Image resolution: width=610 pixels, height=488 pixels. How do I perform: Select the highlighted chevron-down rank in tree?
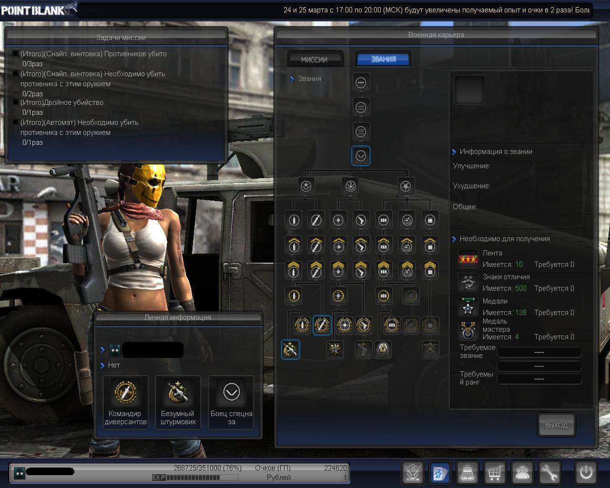(x=361, y=156)
